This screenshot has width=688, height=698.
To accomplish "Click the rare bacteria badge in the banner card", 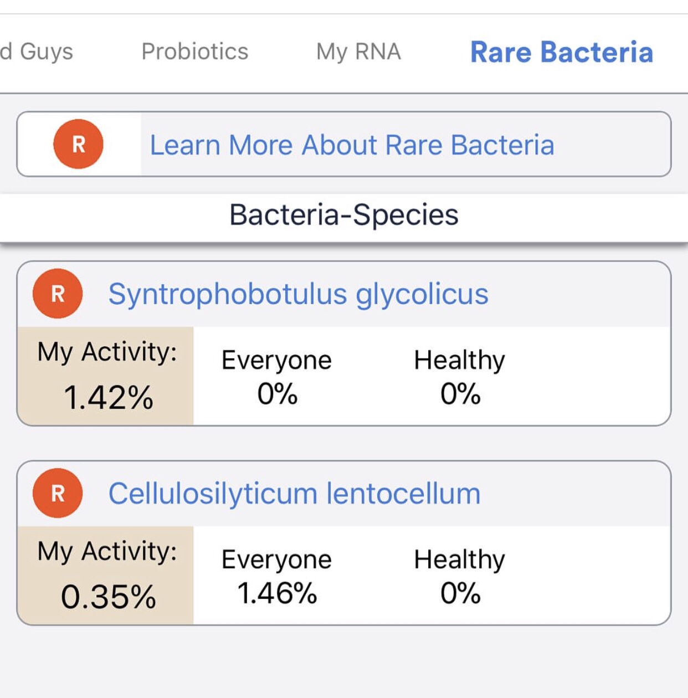I will (78, 143).
